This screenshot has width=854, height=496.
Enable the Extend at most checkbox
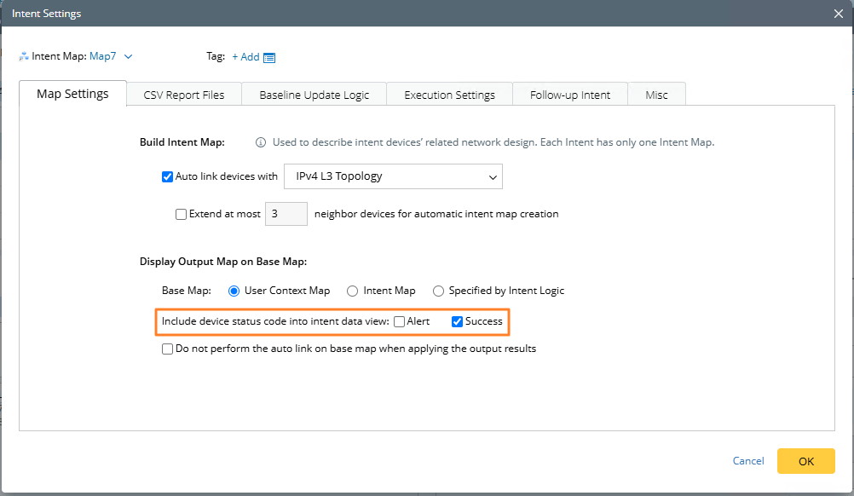click(181, 215)
